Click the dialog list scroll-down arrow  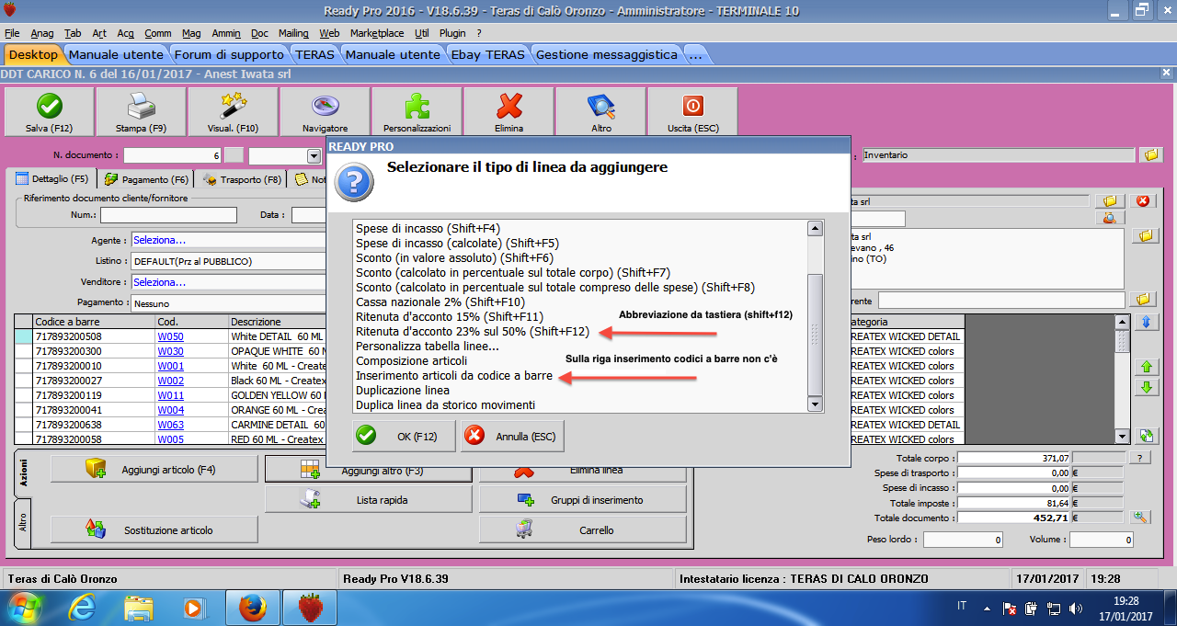pyautogui.click(x=814, y=404)
